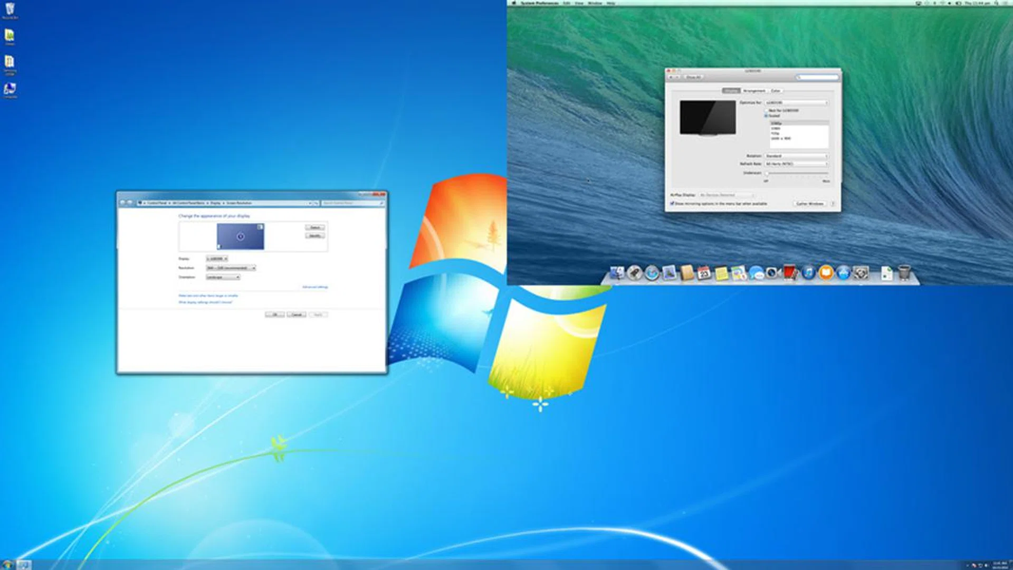This screenshot has width=1013, height=570.
Task: Select the Scaled resolution radio button
Action: click(766, 116)
